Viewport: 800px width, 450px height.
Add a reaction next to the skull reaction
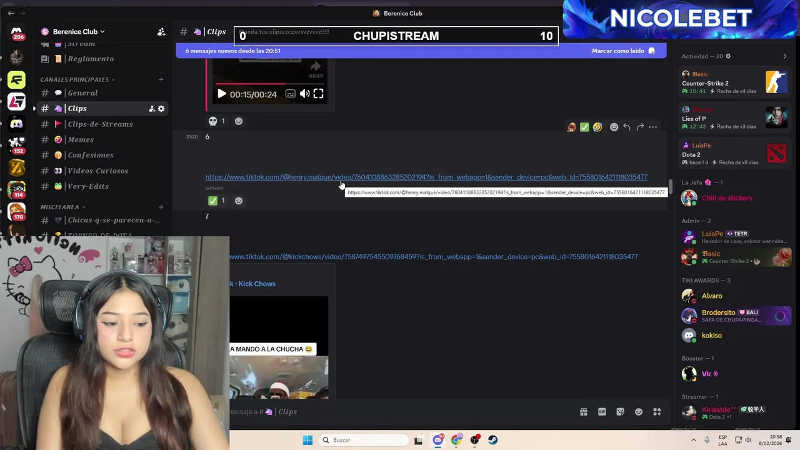pos(238,121)
